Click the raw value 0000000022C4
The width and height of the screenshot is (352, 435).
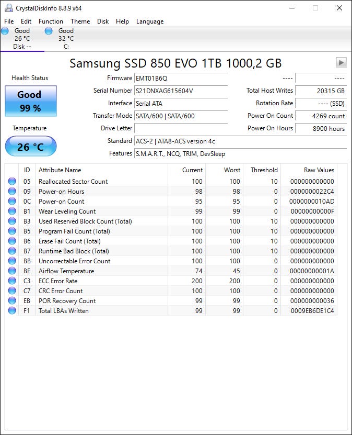tap(312, 192)
